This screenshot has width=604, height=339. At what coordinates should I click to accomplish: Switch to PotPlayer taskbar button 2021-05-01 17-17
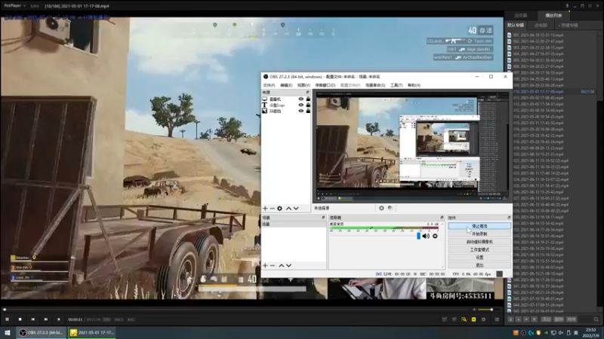click(x=92, y=332)
